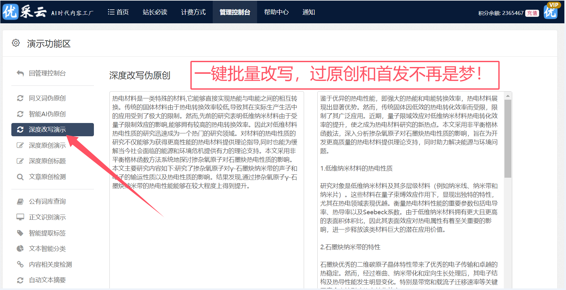
Task: Open 智能AI伪原创 sidebar link
Action: point(47,114)
